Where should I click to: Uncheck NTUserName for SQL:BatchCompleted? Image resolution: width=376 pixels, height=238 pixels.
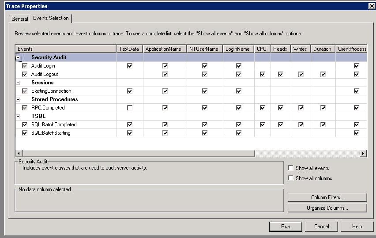(204, 125)
